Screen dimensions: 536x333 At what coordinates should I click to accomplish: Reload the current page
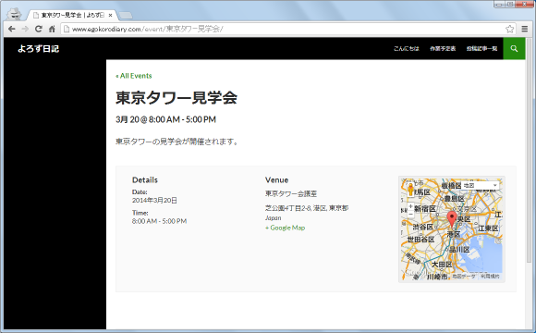coord(39,29)
